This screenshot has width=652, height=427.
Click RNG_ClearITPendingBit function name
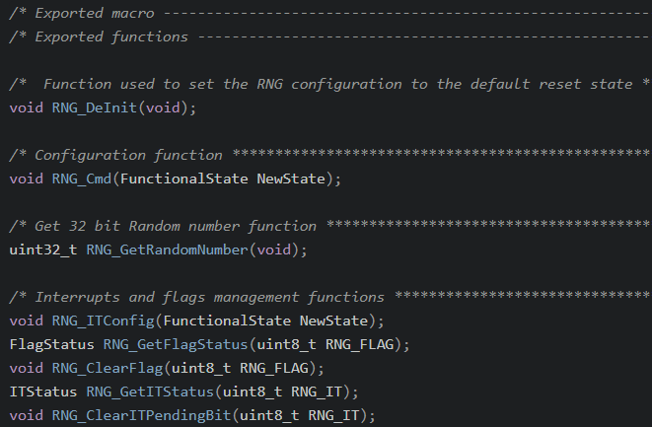(141, 416)
